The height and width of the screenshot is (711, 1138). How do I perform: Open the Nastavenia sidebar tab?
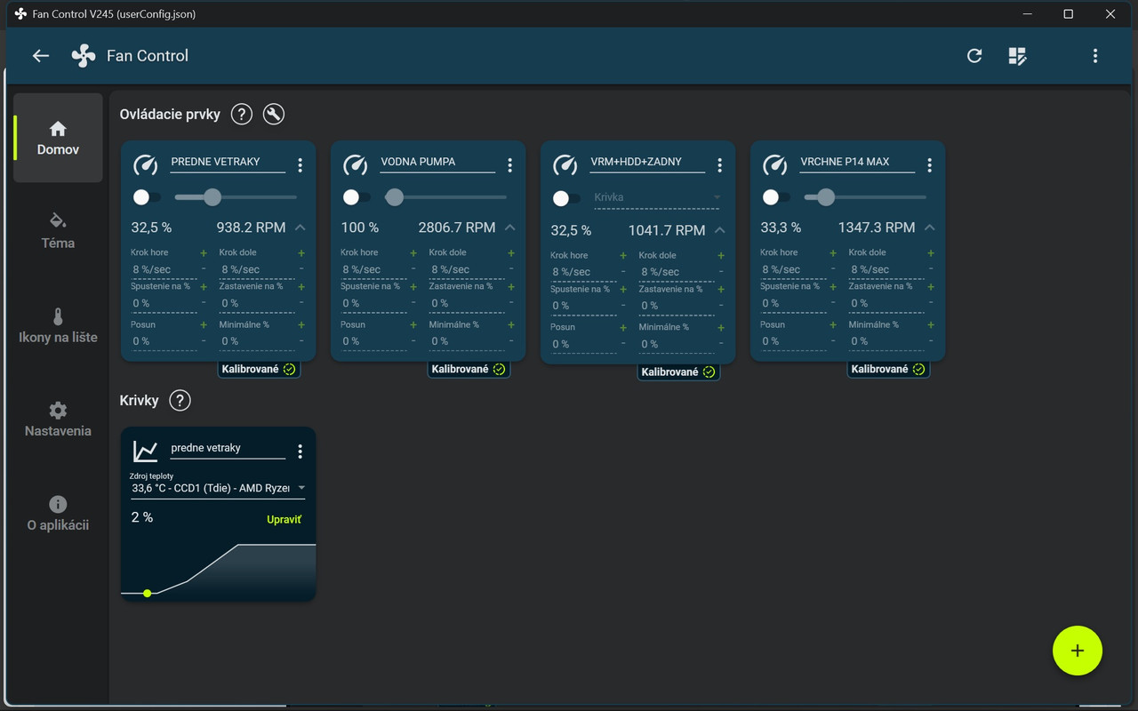58,419
